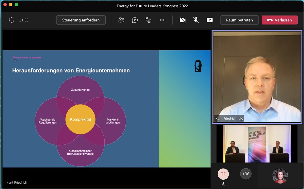
Task: Show the +36 more participants
Action: pos(246,174)
